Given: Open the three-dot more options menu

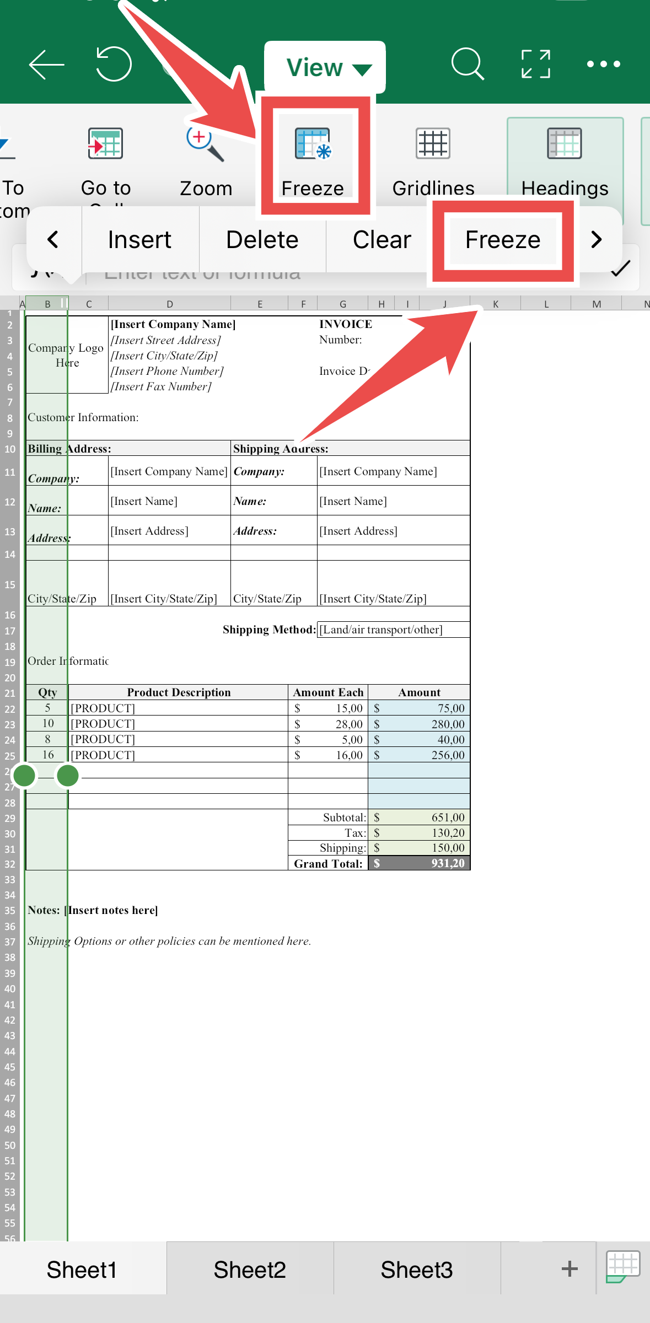Looking at the screenshot, I should (x=604, y=64).
